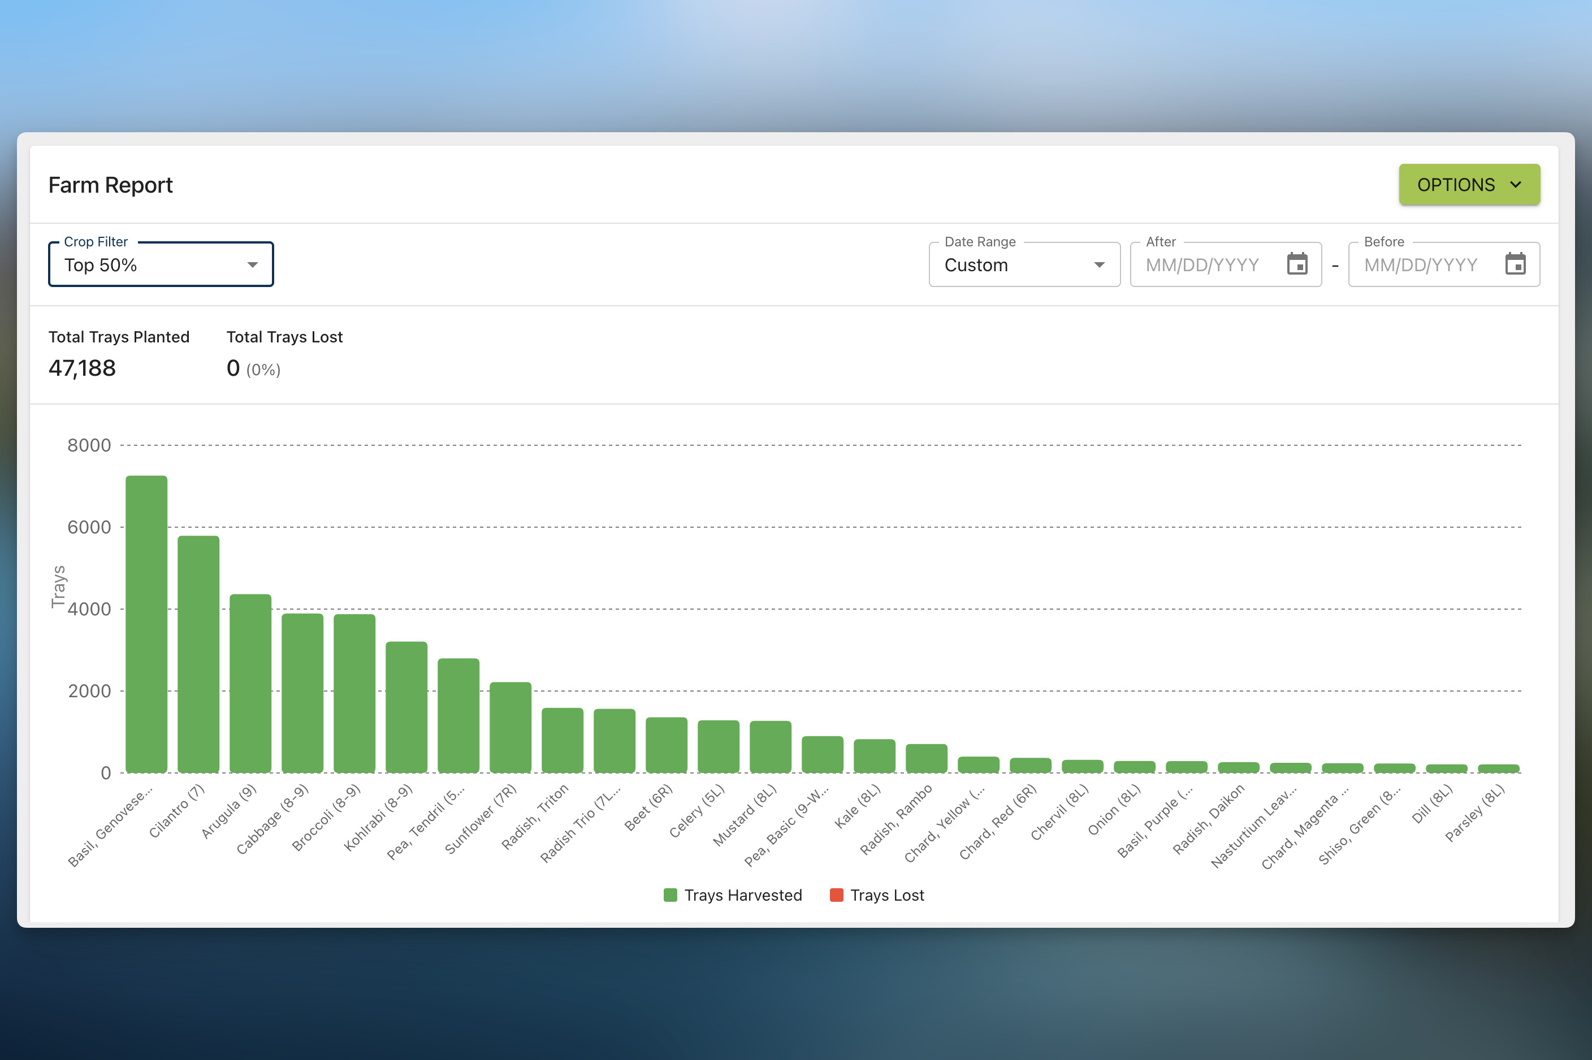The height and width of the screenshot is (1060, 1592).
Task: Open the OPTIONS dropdown button
Action: [1469, 185]
